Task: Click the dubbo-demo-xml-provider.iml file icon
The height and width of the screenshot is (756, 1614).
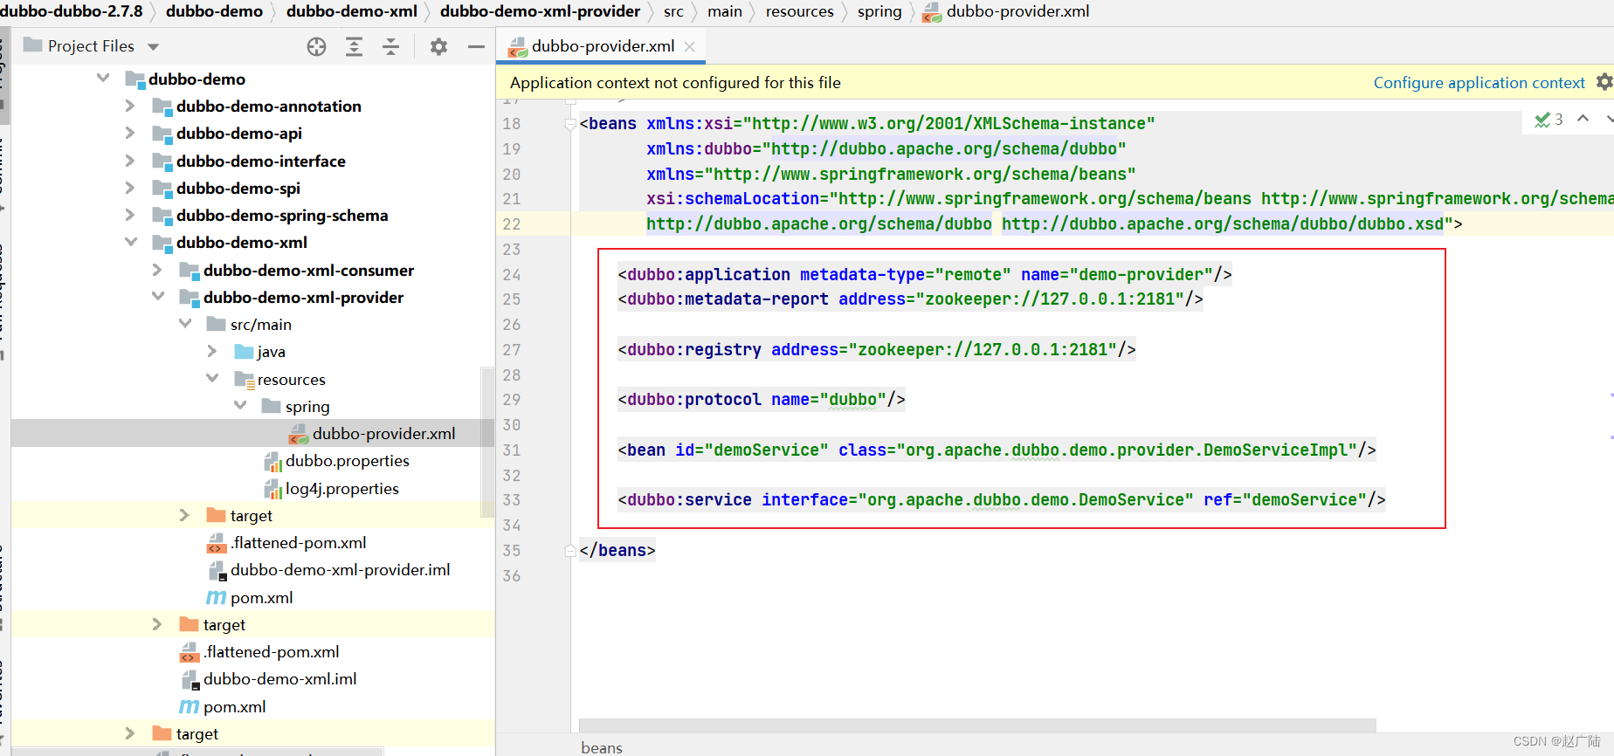Action: click(x=217, y=571)
